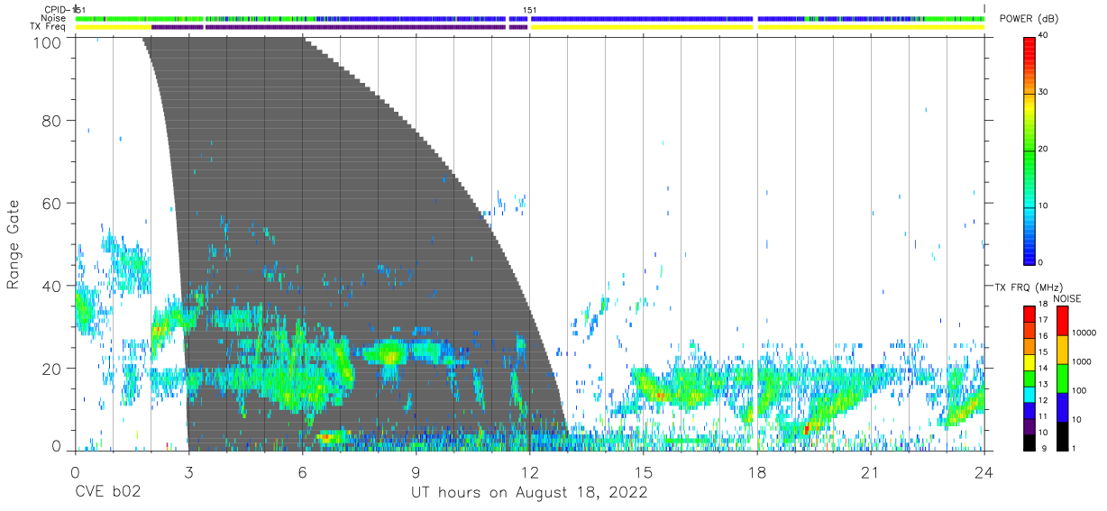Click the 40 tick on Range Gate axis
The height and width of the screenshot is (511, 1107).
coord(51,286)
